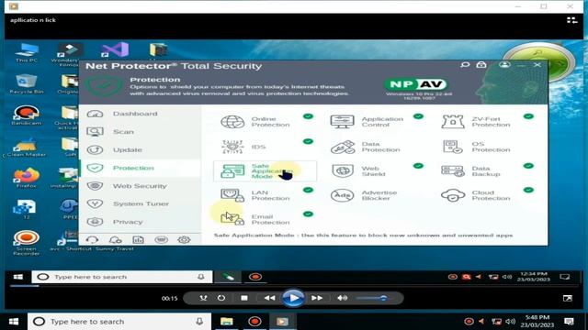Viewport: 588px width, 330px height.
Task: Open reports chart icon in sidebar bottom bar
Action: tap(138, 240)
